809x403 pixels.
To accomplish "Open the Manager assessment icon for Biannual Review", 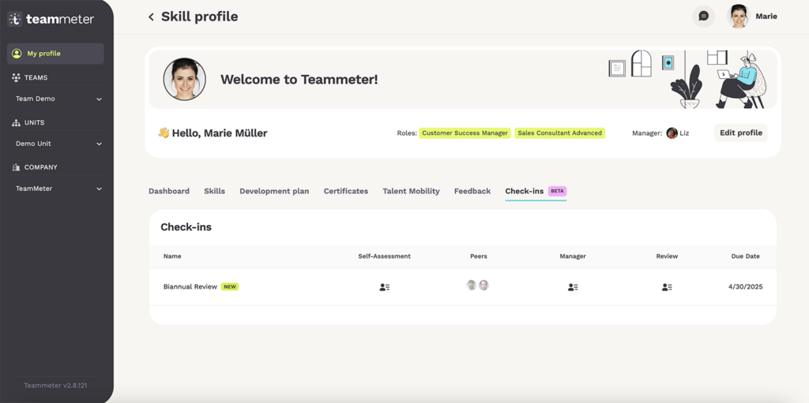I will 573,288.
